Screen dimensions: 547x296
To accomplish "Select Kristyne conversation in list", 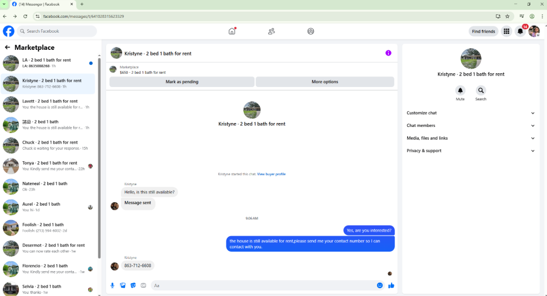I will [x=48, y=84].
